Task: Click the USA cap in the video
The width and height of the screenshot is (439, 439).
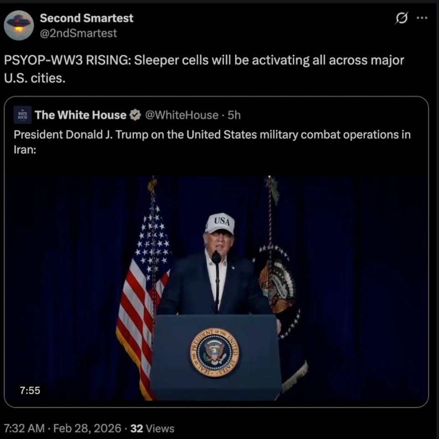Action: point(220,224)
